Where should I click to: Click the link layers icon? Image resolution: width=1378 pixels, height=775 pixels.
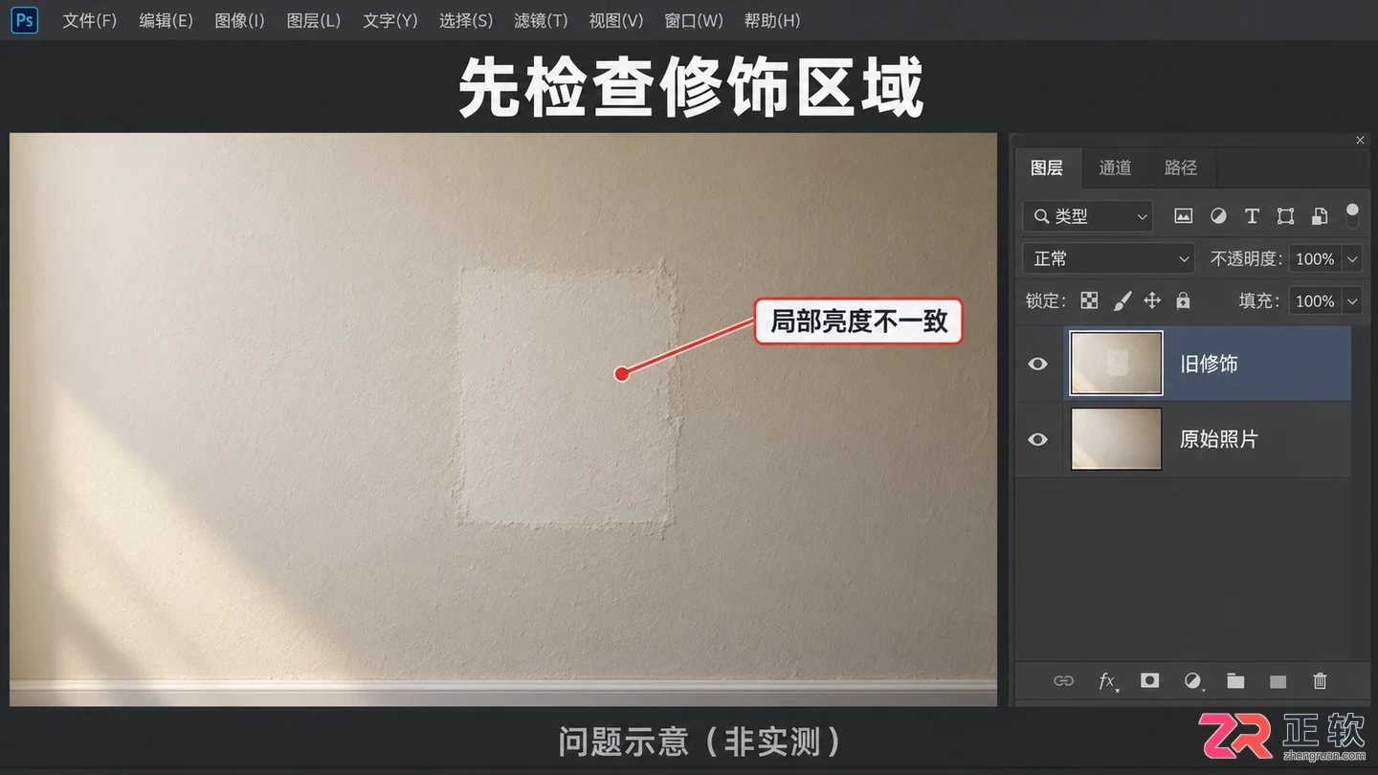[x=1063, y=681]
